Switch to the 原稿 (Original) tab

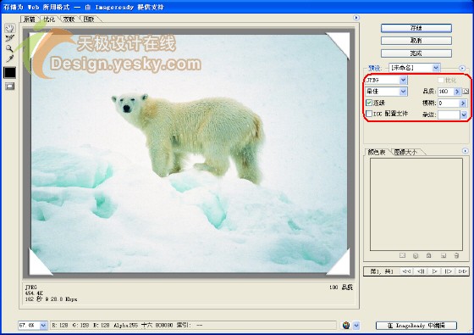tap(30, 19)
